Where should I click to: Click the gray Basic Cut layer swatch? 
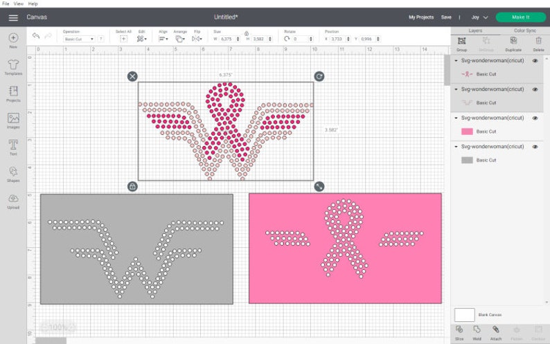pyautogui.click(x=467, y=161)
